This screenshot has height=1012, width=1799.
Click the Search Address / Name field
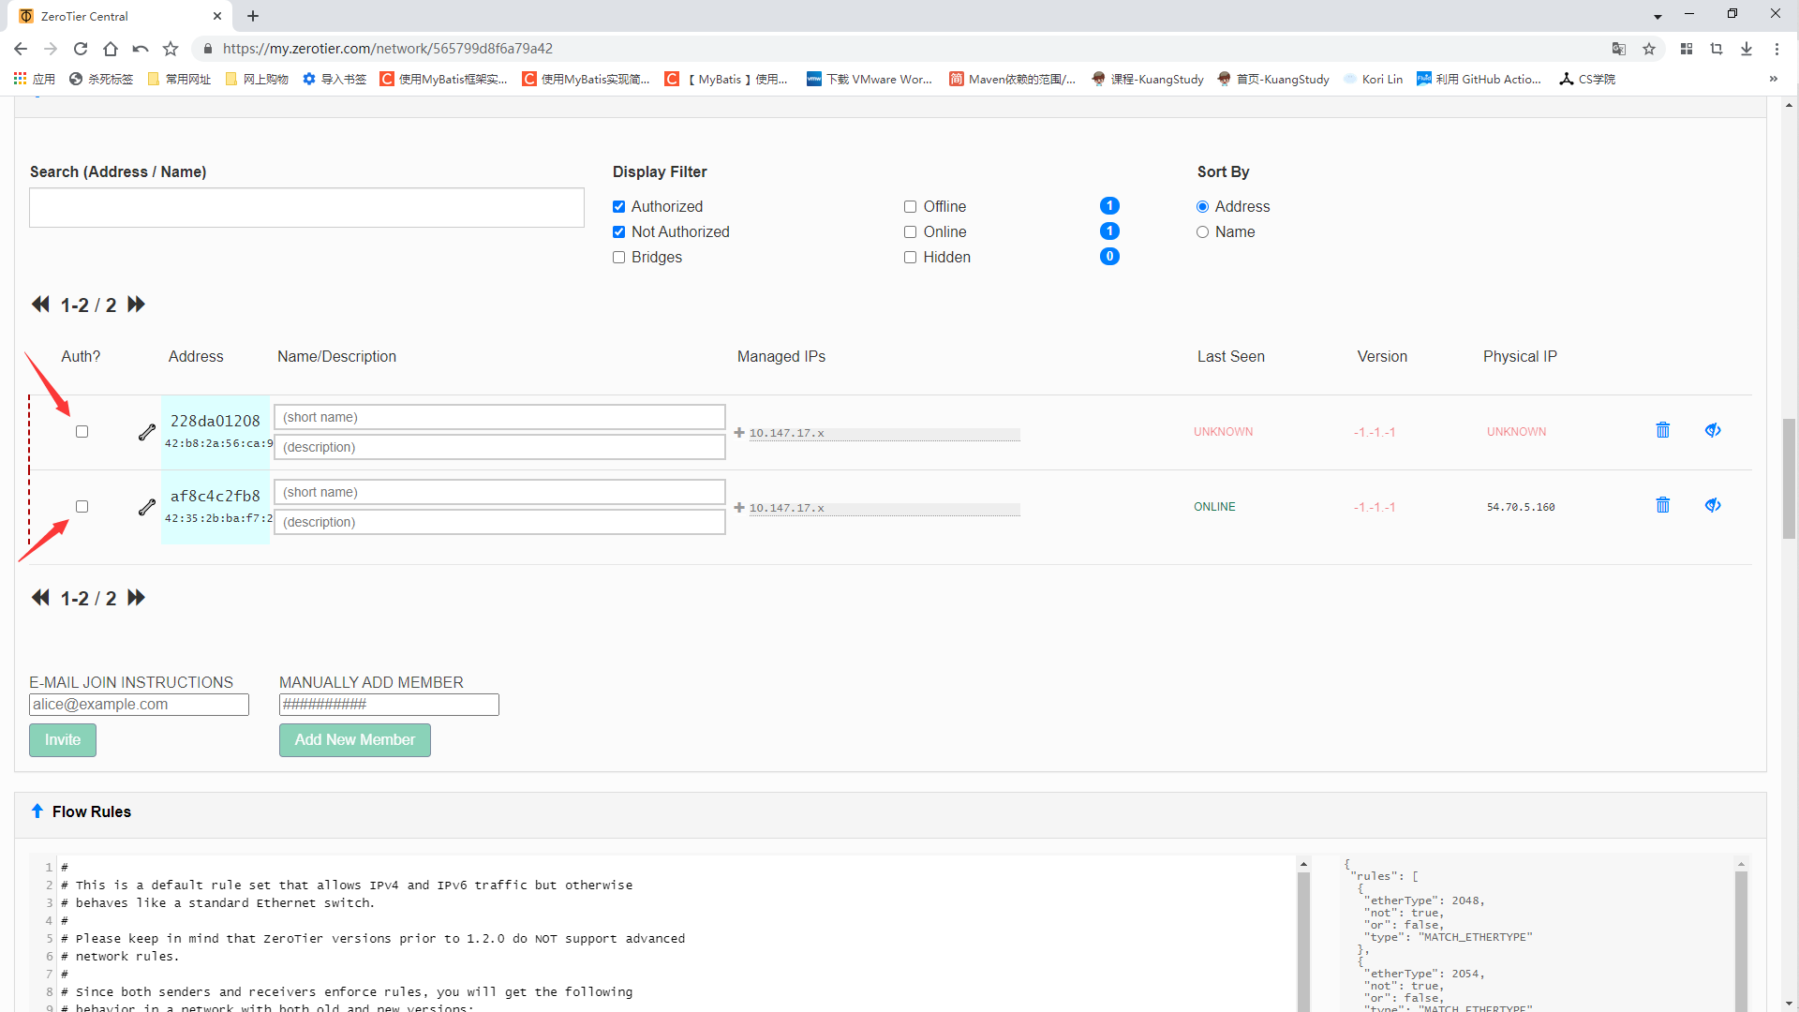(x=306, y=208)
